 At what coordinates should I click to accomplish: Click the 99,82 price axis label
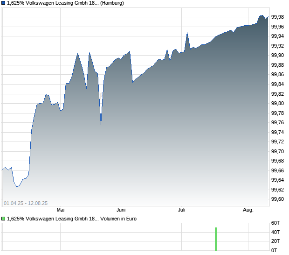[277, 94]
